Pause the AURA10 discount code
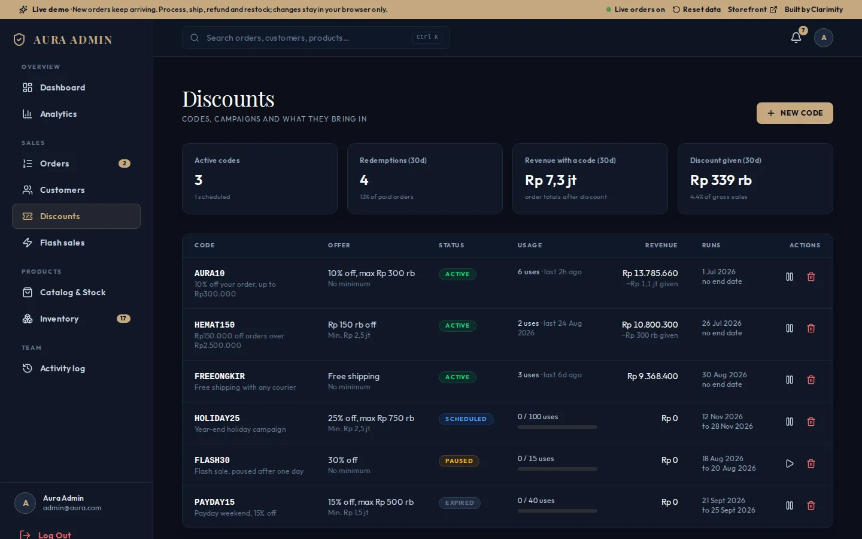Screen dimensions: 862x539 point(790,277)
